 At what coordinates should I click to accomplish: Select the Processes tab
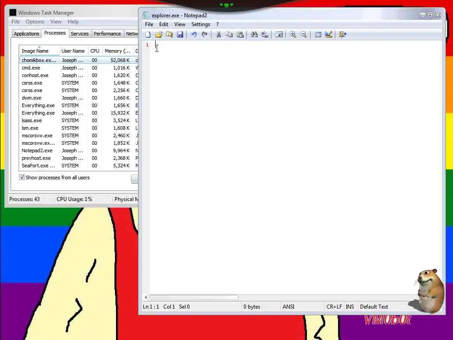coord(55,33)
